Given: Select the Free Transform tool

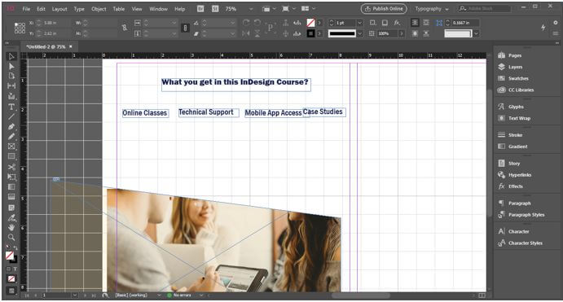Looking at the screenshot, I should coord(11,177).
